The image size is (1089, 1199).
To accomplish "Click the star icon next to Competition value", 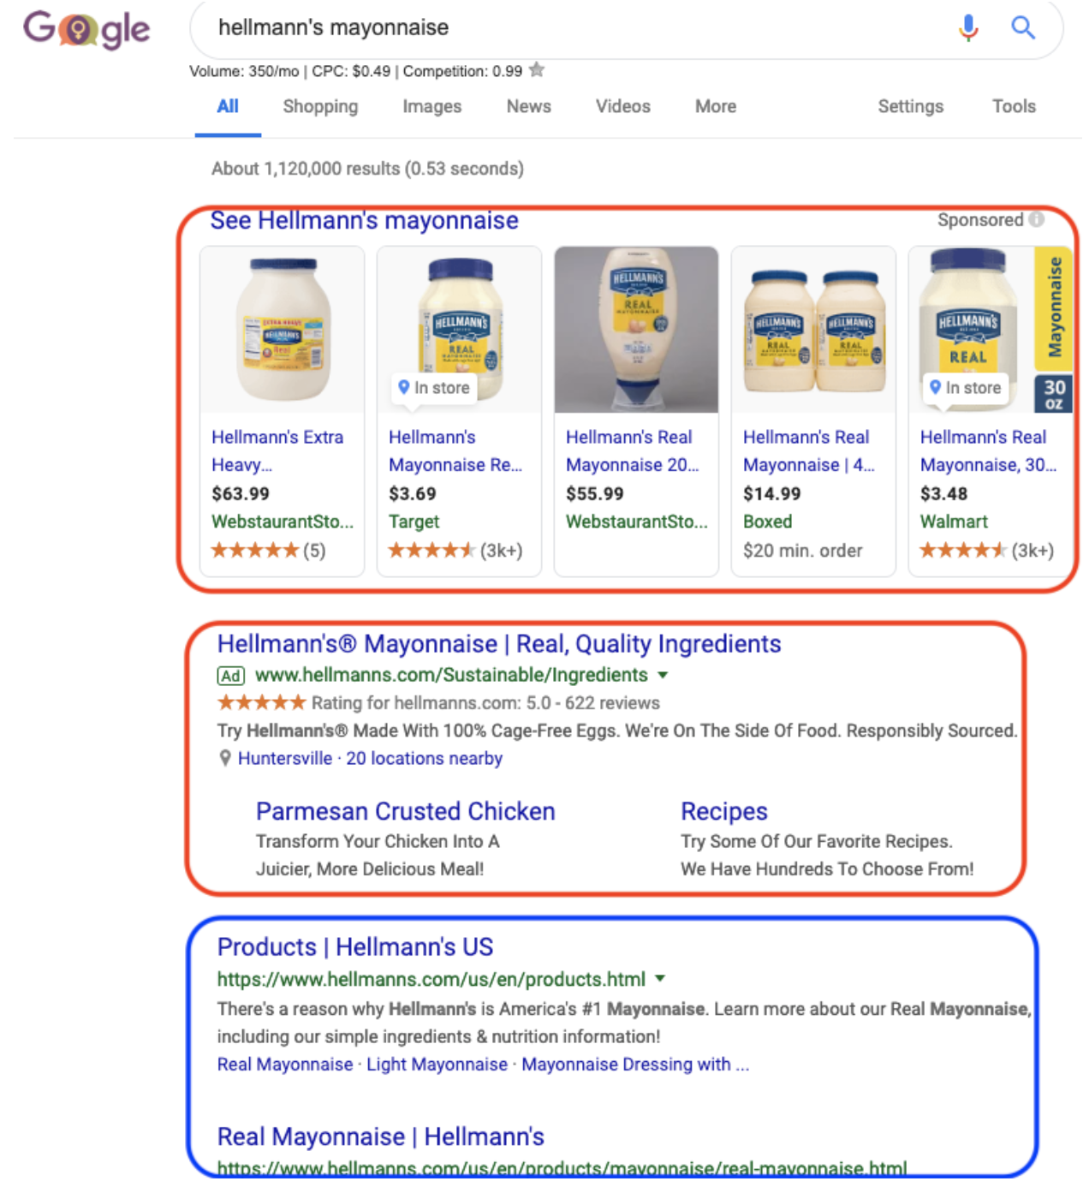I will 537,70.
